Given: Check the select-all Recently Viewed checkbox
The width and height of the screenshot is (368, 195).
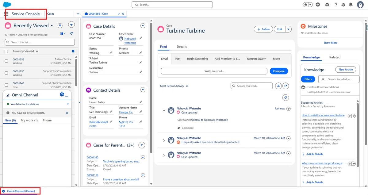Looking at the screenshot, I should pos(6,51).
